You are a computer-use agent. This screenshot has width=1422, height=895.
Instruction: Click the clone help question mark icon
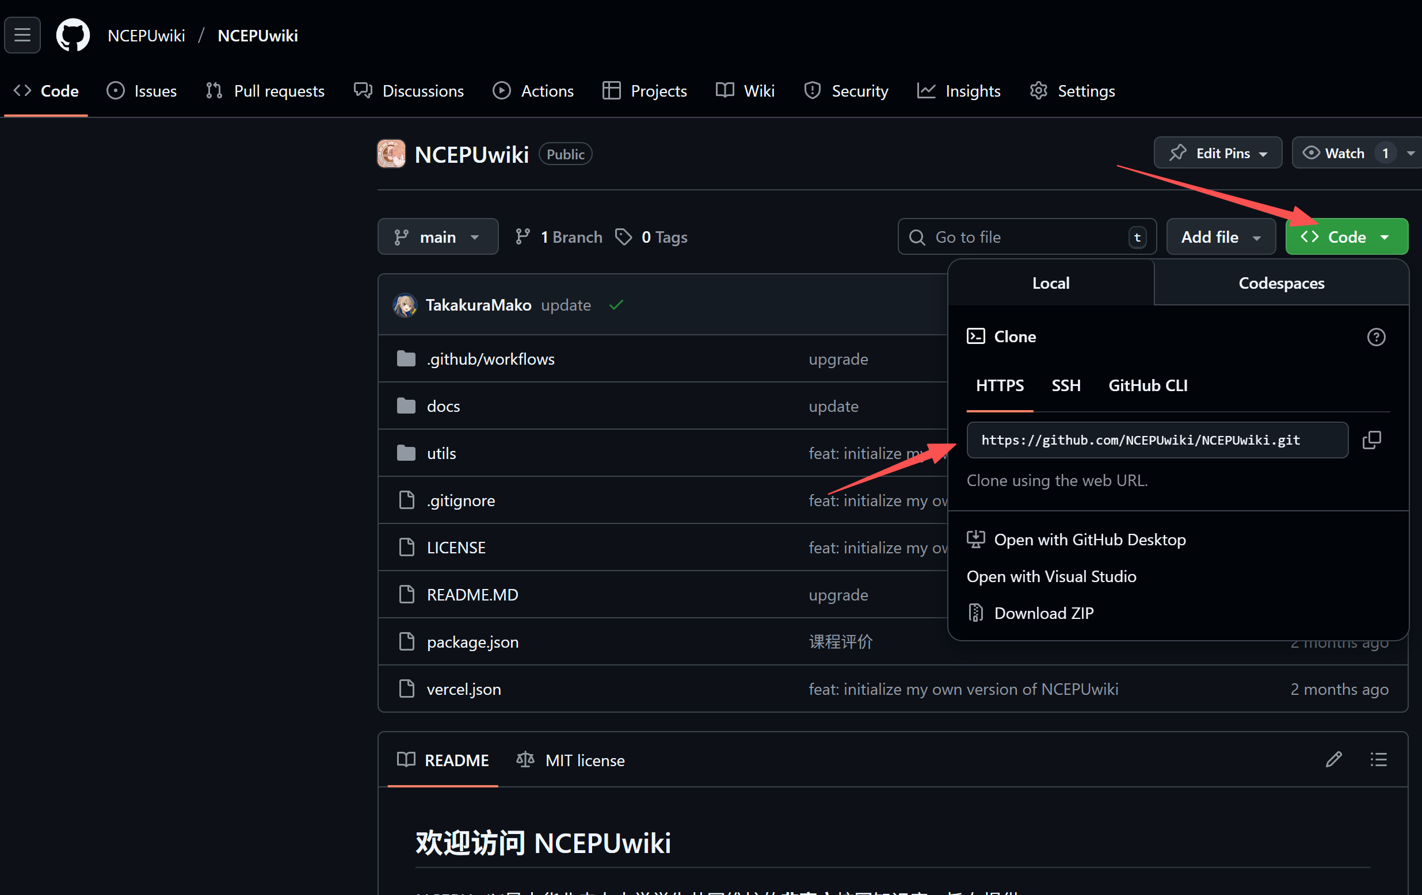tap(1376, 336)
